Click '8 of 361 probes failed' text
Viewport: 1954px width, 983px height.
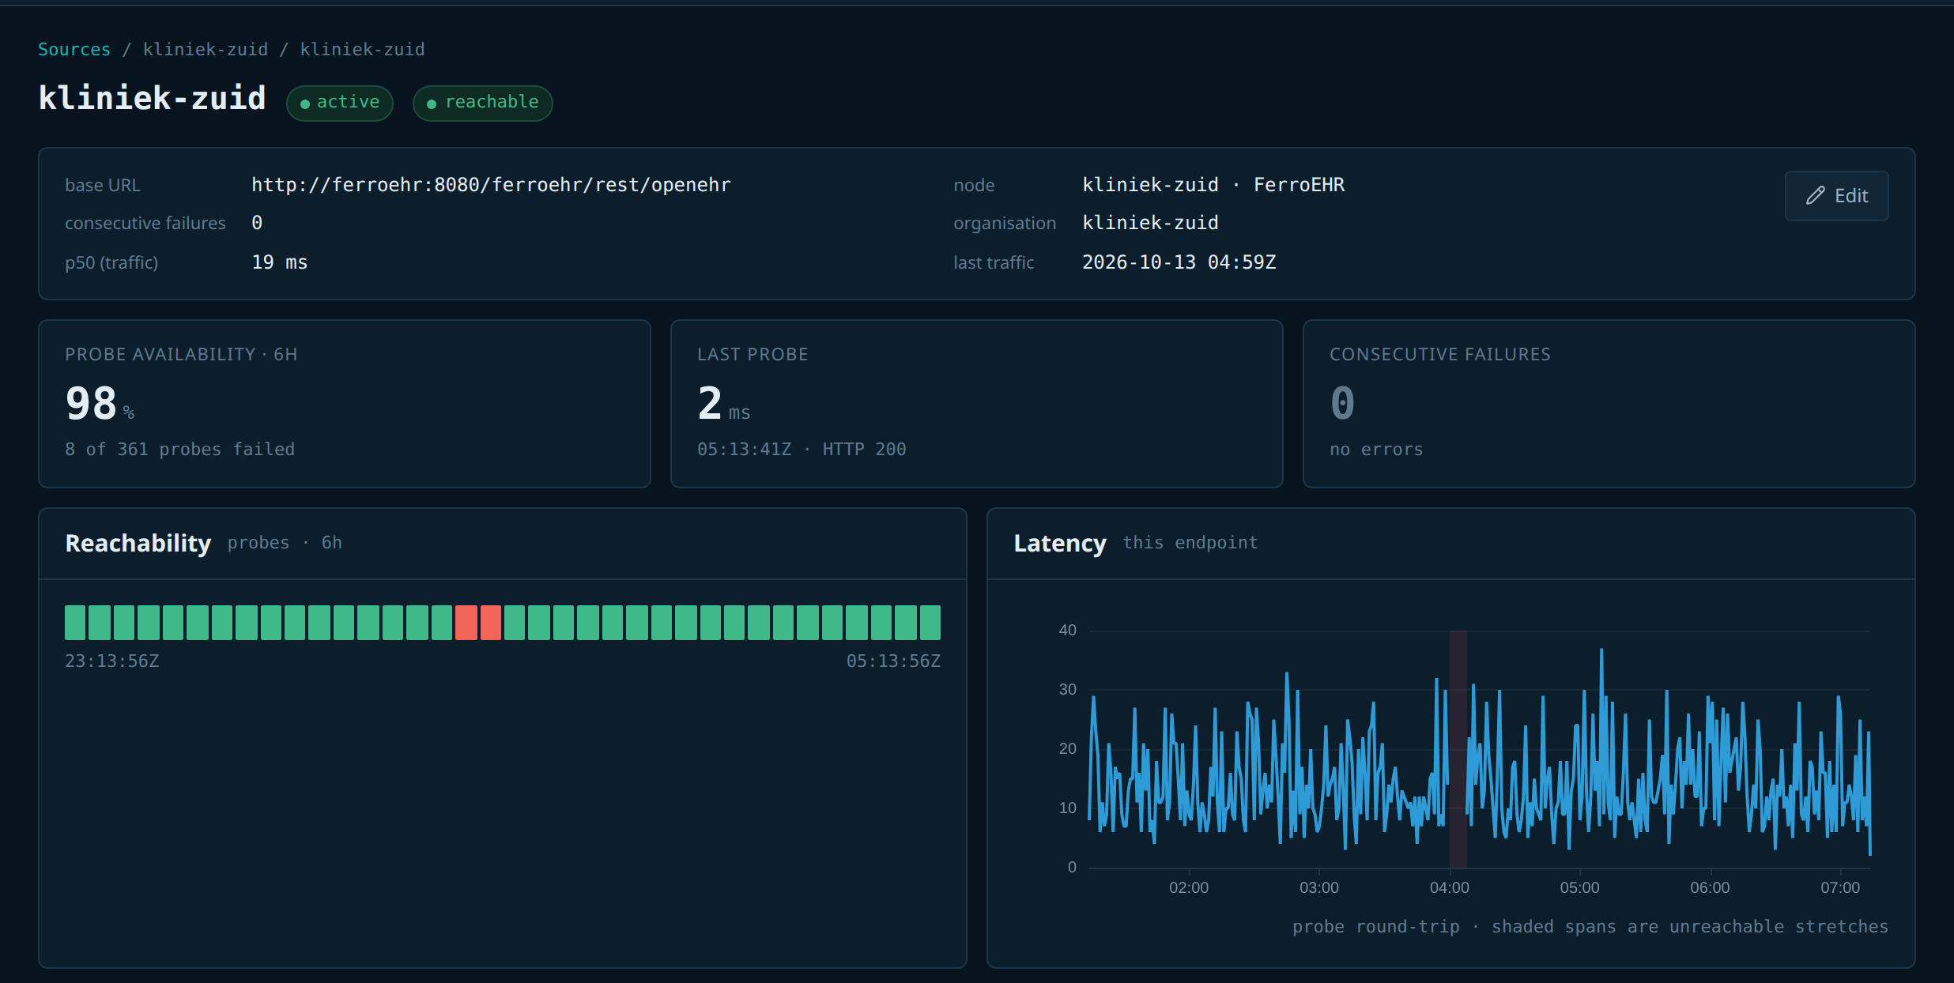tap(179, 449)
